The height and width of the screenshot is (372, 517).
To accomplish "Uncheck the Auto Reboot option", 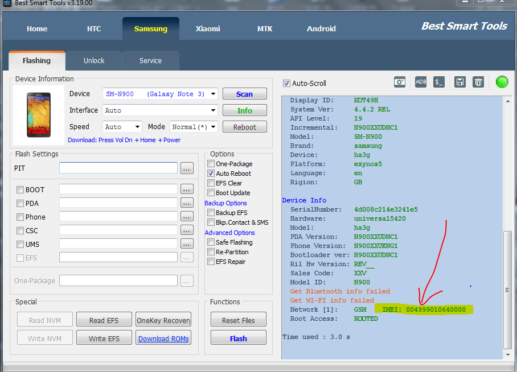I will coord(211,173).
